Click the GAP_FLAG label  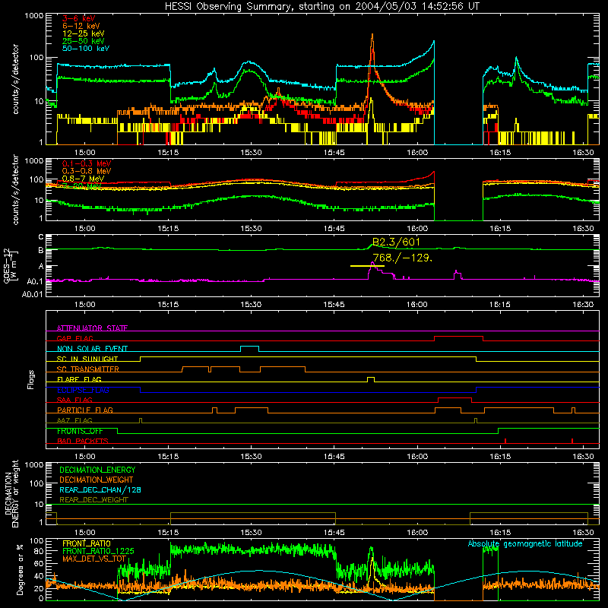click(x=74, y=338)
